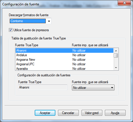Restore defaults with Valor pred button
The image size is (133, 122).
coord(92,113)
